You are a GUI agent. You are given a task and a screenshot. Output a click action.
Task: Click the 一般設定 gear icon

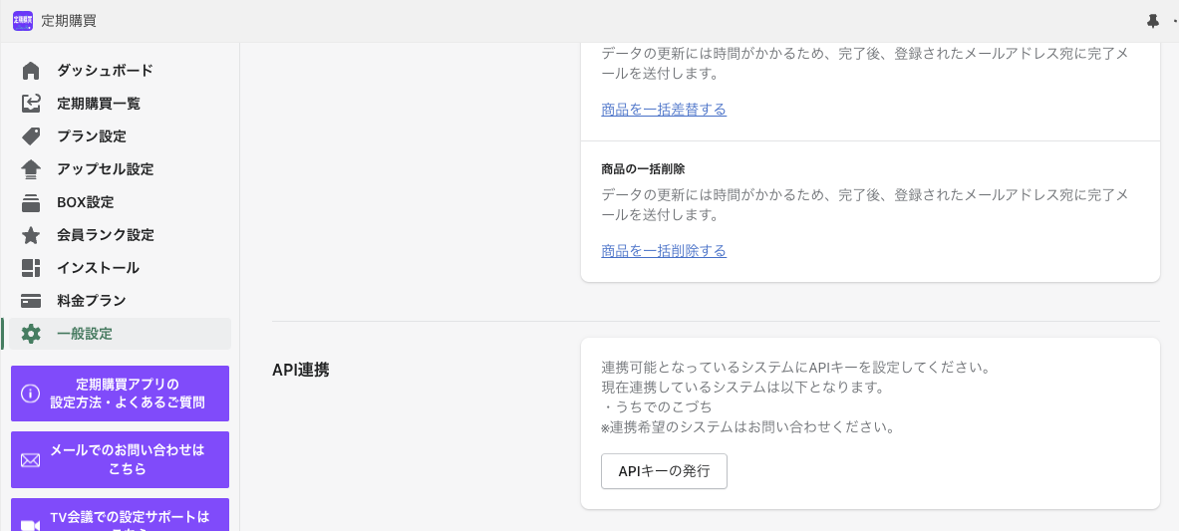point(31,334)
